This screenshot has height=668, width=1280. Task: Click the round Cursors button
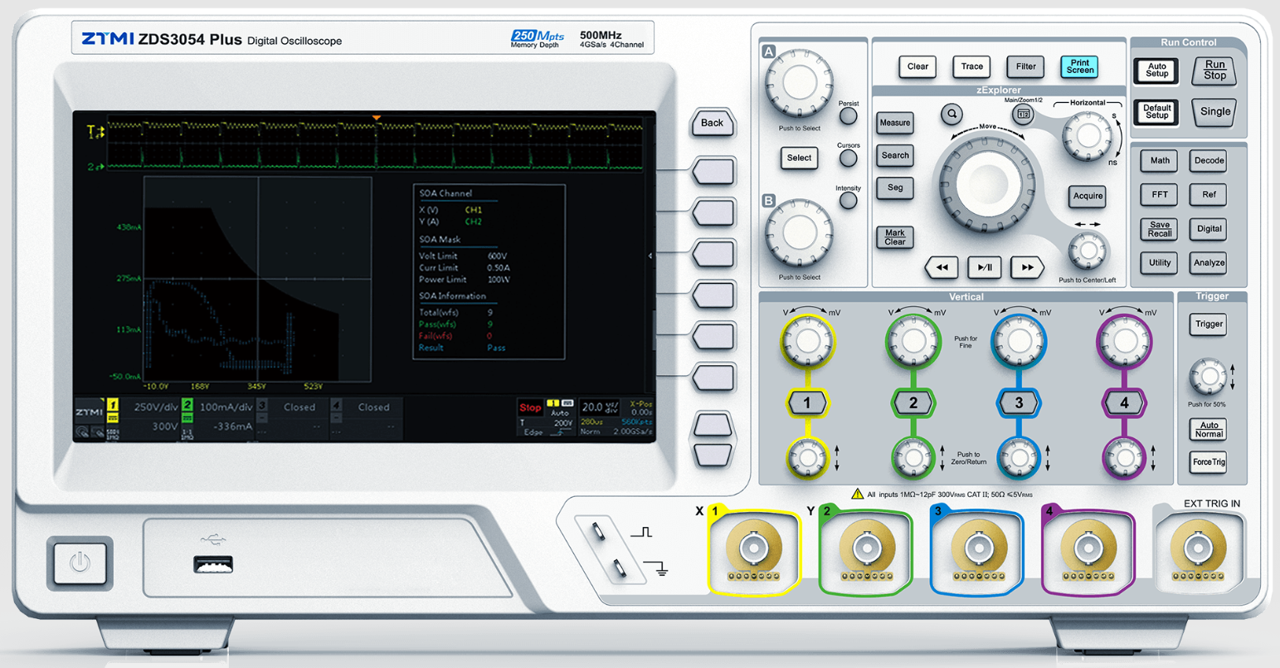[848, 158]
